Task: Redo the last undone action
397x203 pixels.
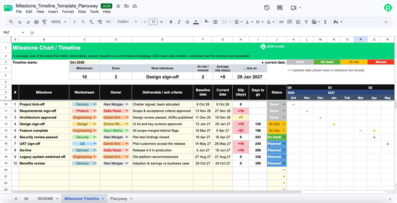Action: (x=28, y=22)
